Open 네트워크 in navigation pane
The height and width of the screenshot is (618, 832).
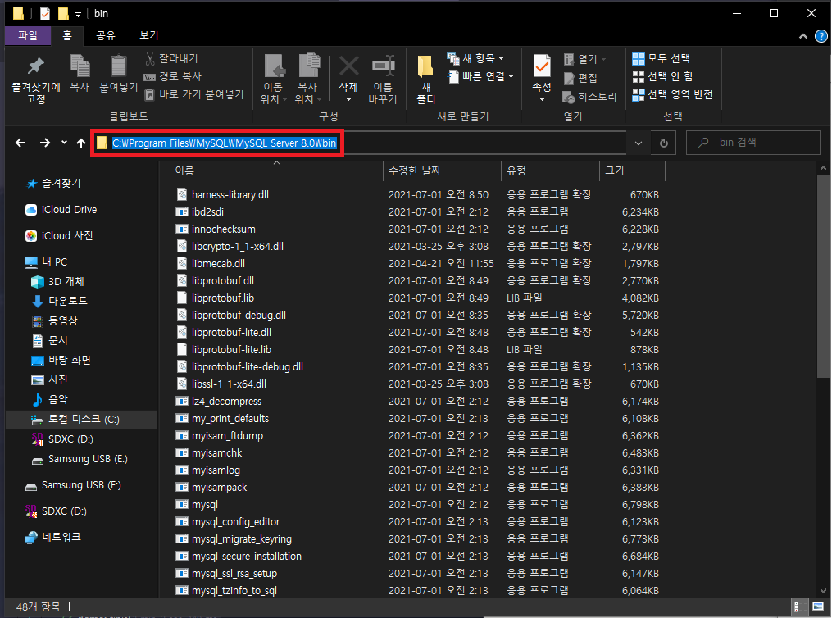click(53, 537)
